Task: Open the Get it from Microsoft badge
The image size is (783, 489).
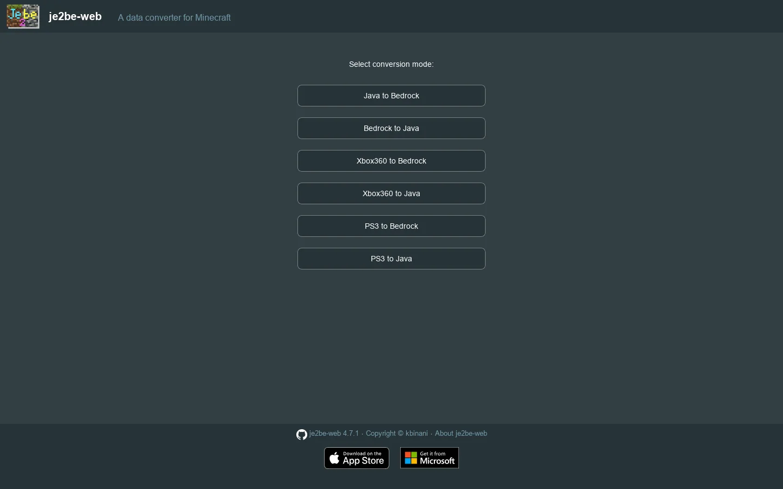Action: coord(430,458)
